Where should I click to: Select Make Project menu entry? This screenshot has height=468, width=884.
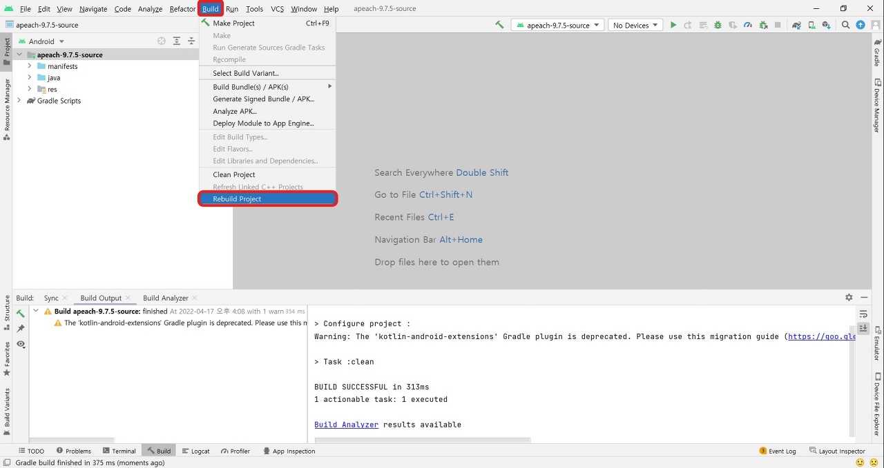(x=267, y=23)
